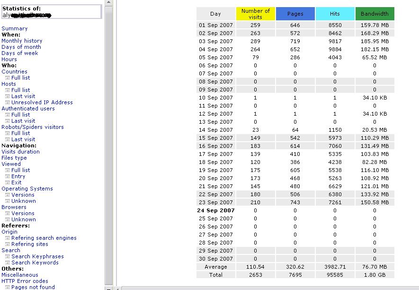Image resolution: width=419 pixels, height=290 pixels.
Task: Open the Miscellaneous report
Action: (20, 274)
